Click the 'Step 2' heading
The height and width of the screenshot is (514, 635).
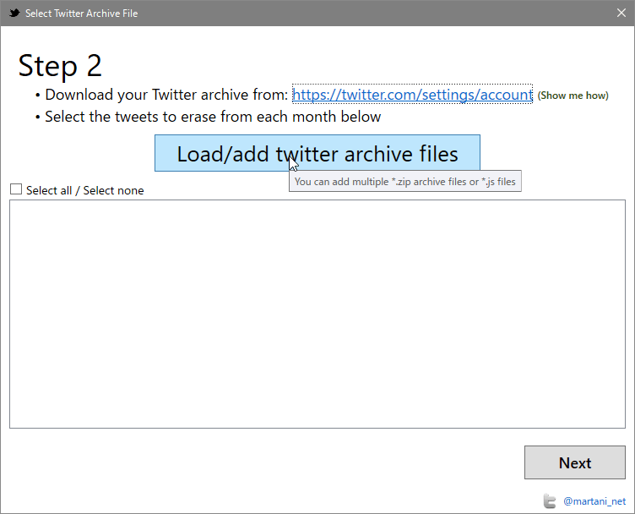tap(60, 66)
